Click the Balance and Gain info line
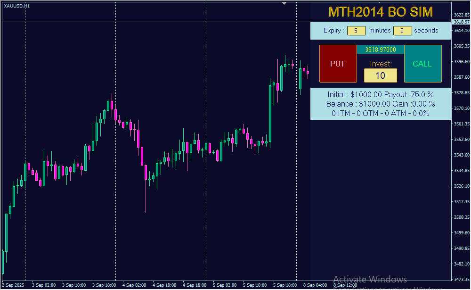471x290 pixels. click(380, 104)
